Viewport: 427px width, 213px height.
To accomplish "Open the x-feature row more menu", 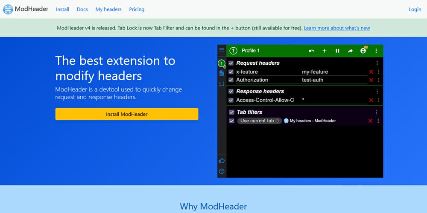I will pos(378,72).
